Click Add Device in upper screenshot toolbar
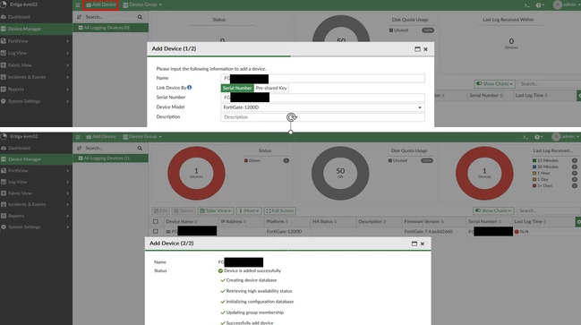The height and width of the screenshot is (325, 581). [101, 4]
